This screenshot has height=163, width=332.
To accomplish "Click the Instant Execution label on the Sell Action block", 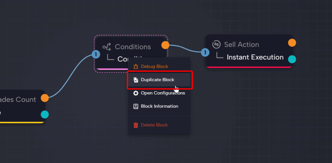I will pos(255,57).
